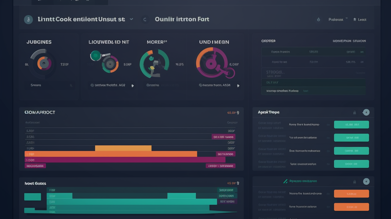Click the yellow-orange bar in the CIOMAPRIOCT chart

(x=123, y=148)
